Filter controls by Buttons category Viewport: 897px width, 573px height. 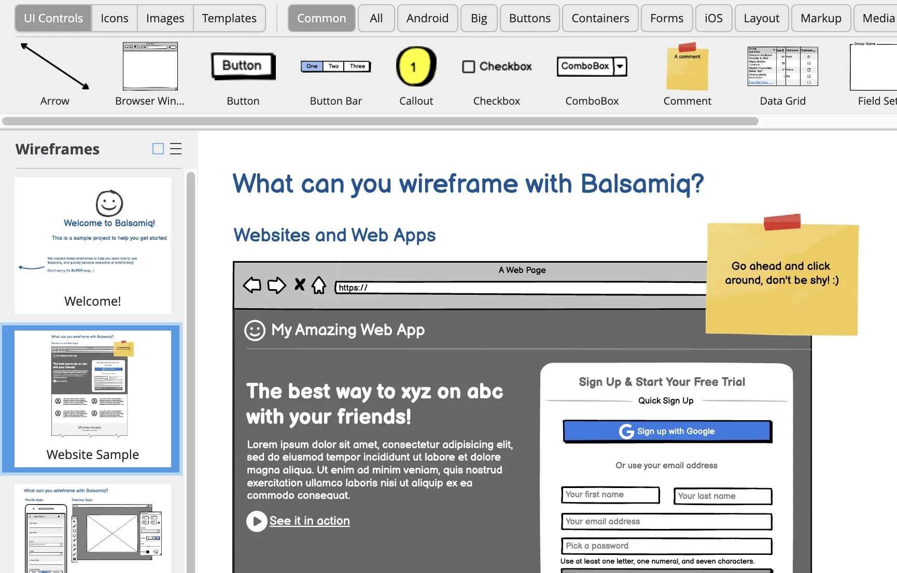tap(530, 18)
